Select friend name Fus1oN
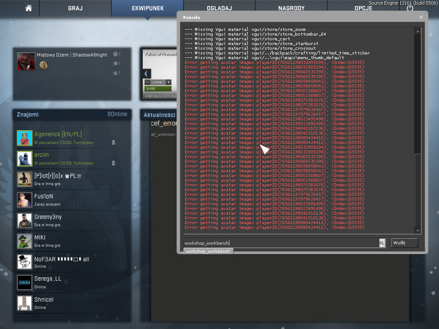 44,196
